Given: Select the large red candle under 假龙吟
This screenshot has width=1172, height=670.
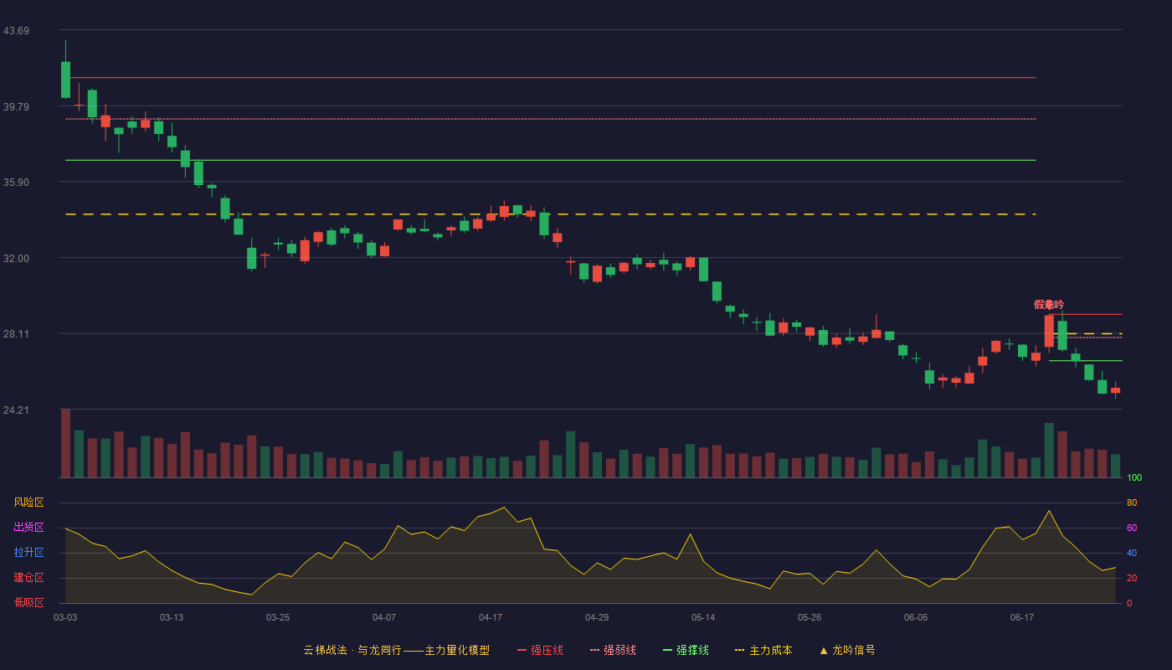Looking at the screenshot, I should point(1049,331).
